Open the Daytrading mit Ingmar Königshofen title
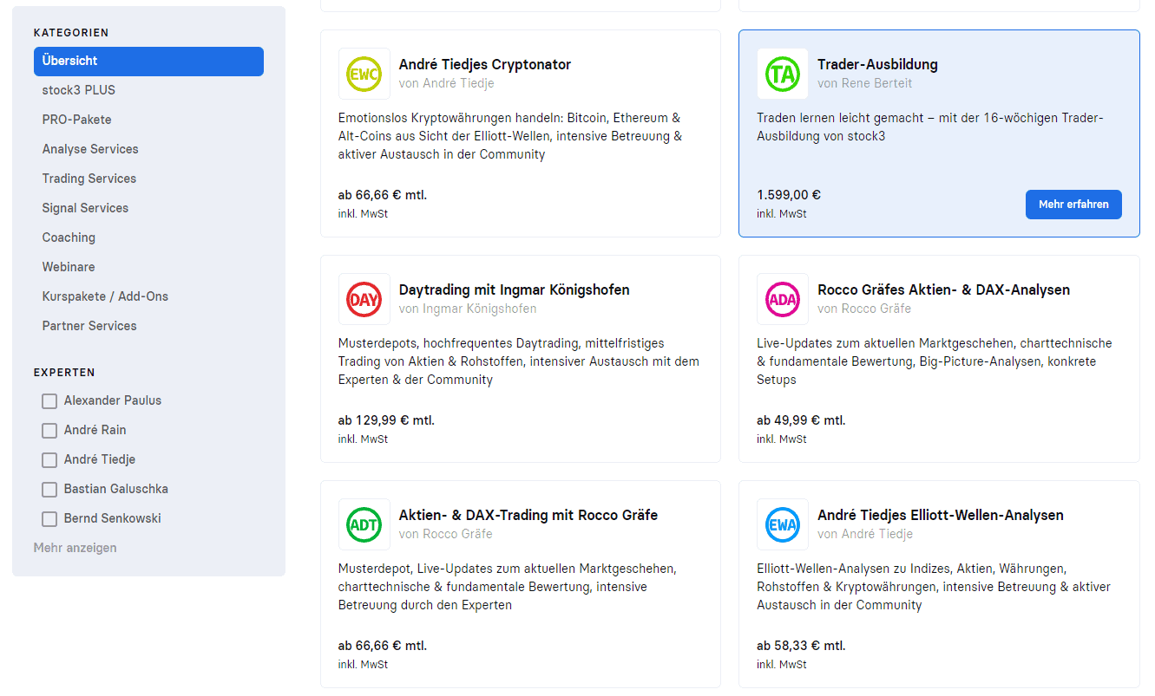The height and width of the screenshot is (696, 1155). pos(514,289)
